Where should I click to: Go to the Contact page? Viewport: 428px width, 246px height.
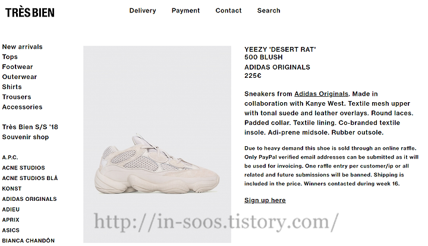coord(228,11)
